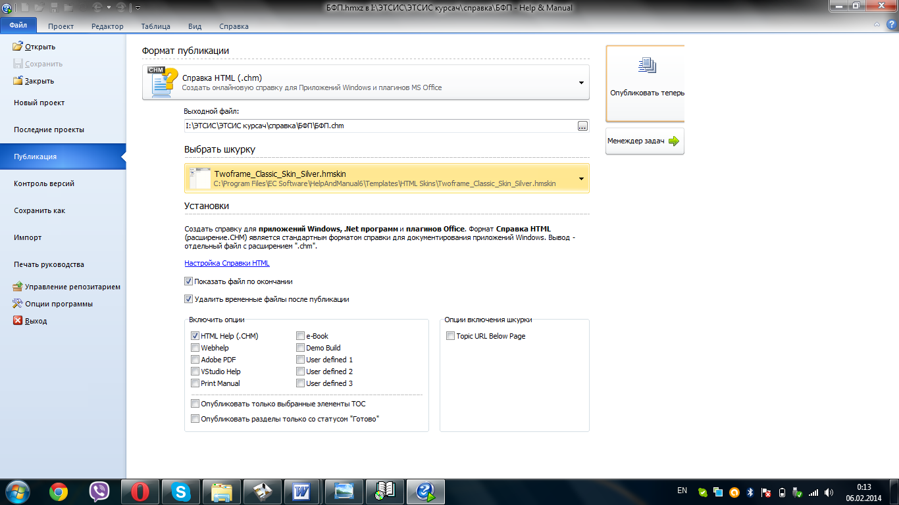The image size is (899, 505).
Task: Click the floppy Save icon in quick access toolbar
Action: [56, 7]
